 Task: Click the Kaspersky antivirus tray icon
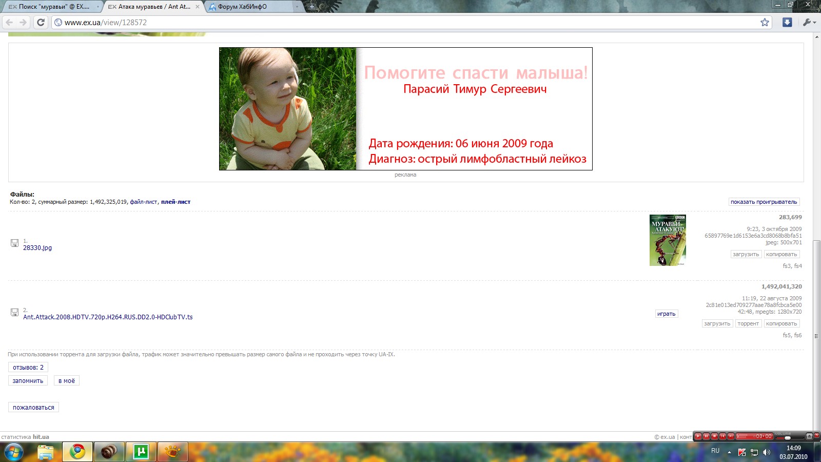pos(742,452)
